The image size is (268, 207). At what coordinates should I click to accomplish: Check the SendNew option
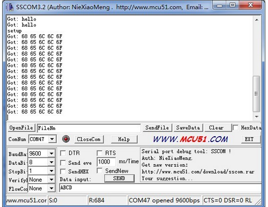point(99,171)
